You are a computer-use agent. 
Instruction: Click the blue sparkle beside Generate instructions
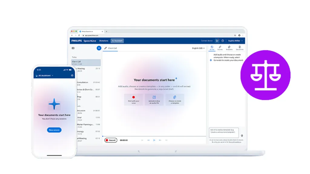(x=211, y=60)
